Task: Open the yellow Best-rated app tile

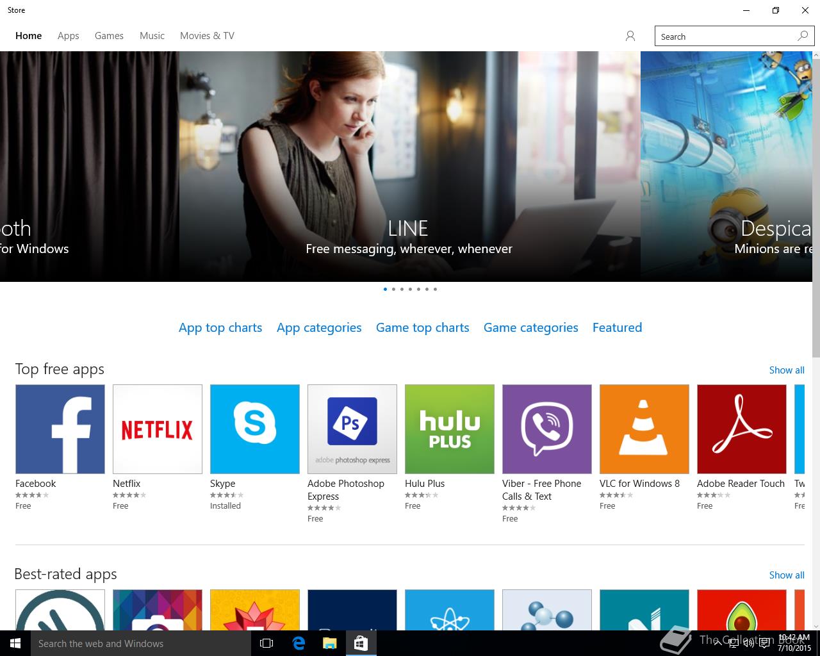Action: coord(255,610)
